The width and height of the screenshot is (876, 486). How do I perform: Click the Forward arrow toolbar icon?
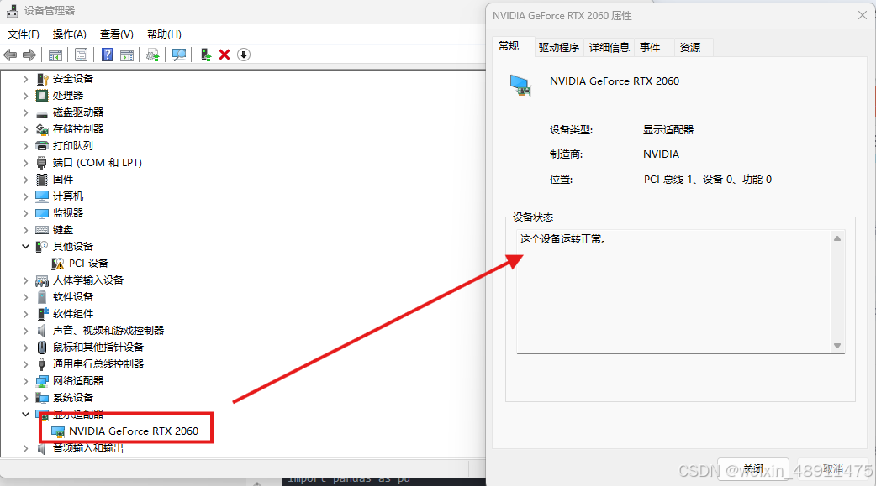pyautogui.click(x=29, y=55)
